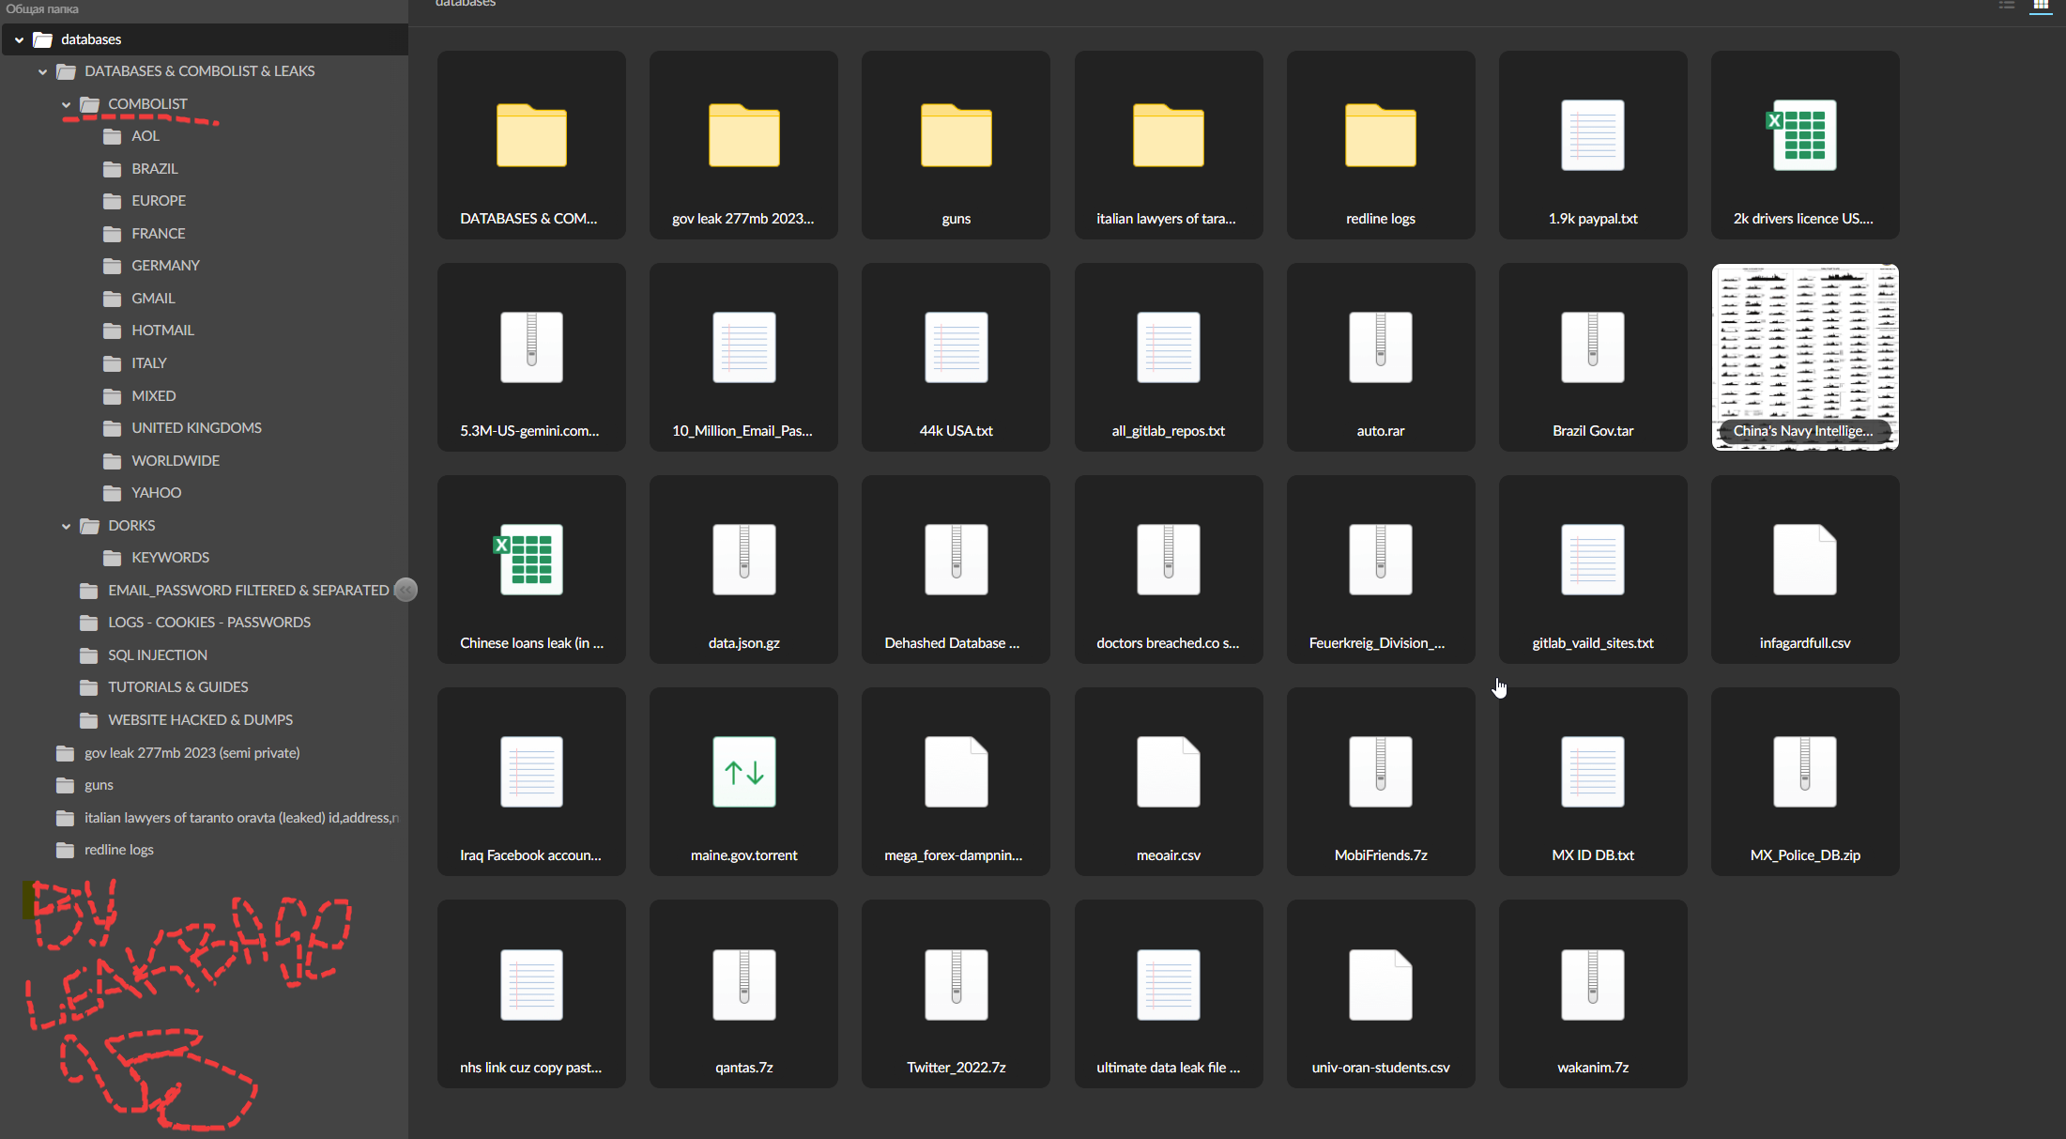Viewport: 2066px width, 1139px height.
Task: Collapse the DORKS folder chevron
Action: click(66, 526)
